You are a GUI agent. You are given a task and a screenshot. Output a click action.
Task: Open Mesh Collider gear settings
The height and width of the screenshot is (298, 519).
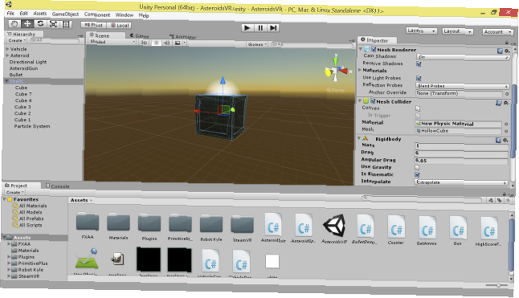coord(506,103)
